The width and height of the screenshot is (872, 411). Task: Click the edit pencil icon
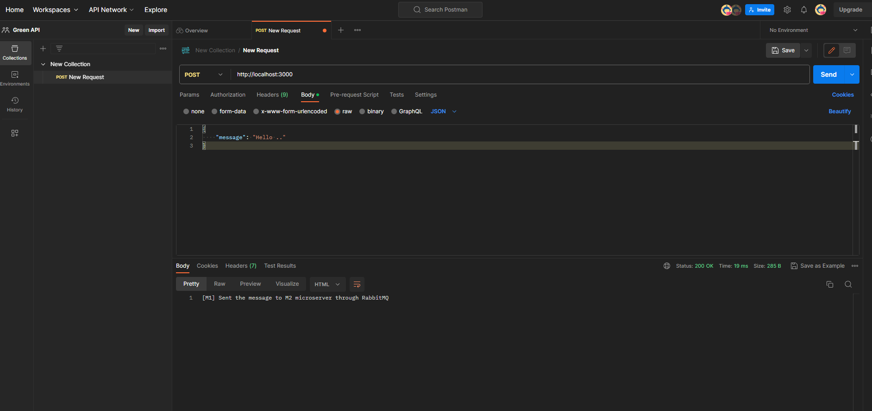pos(832,50)
